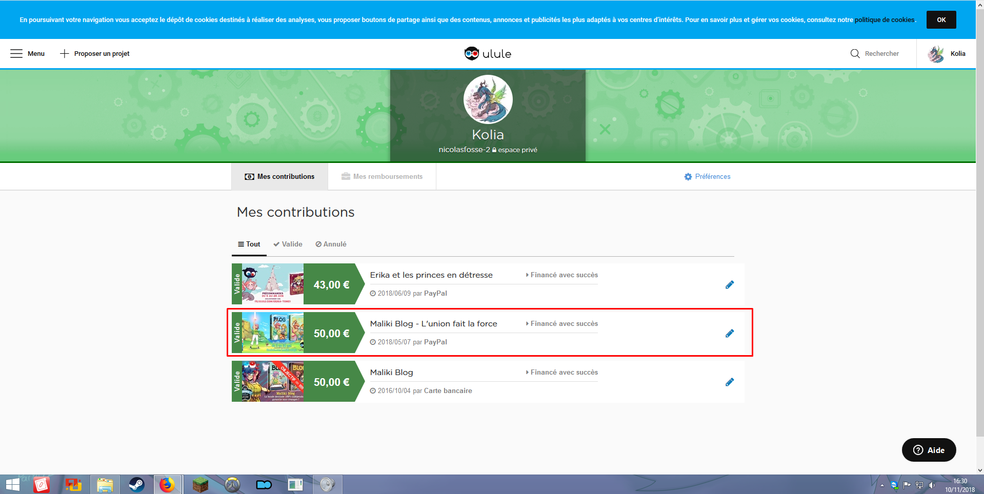Show all contributions with Tout filter

249,244
